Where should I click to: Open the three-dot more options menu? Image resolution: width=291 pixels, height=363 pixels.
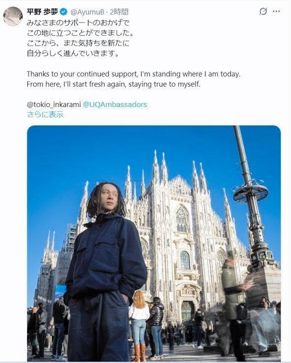click(276, 11)
